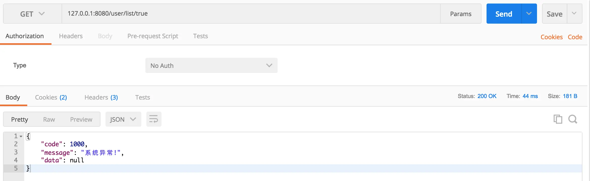Change the JSON format dropdown
This screenshot has width=590, height=181.
(123, 119)
